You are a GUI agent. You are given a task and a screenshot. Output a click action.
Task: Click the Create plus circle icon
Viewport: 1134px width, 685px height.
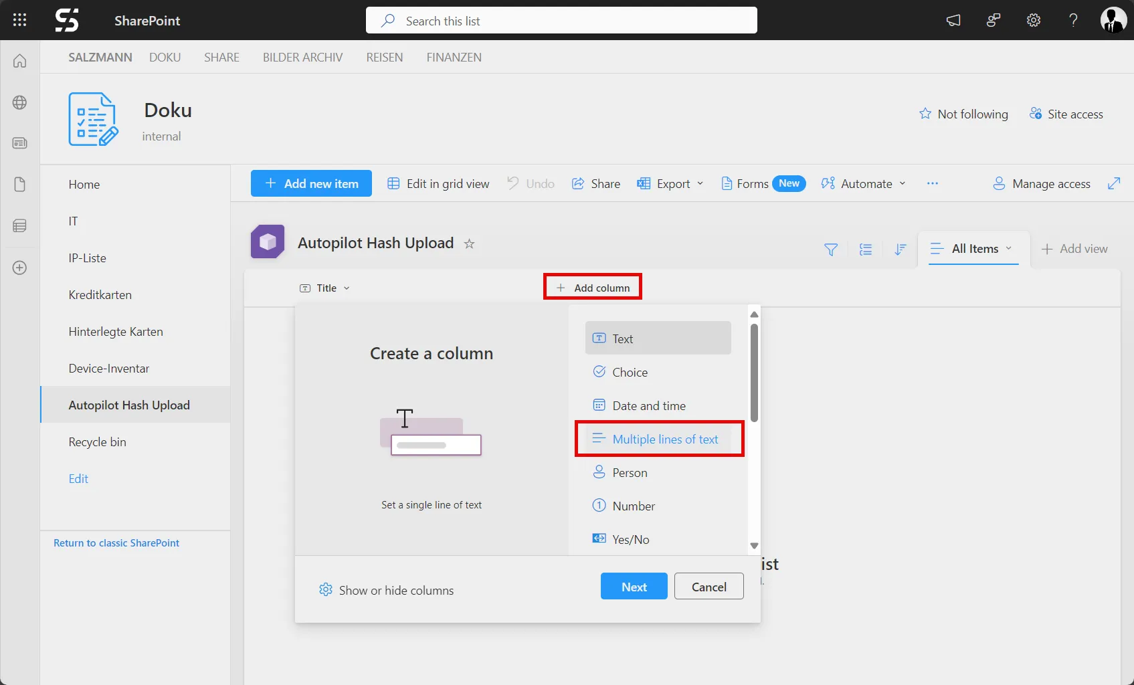[x=20, y=268]
